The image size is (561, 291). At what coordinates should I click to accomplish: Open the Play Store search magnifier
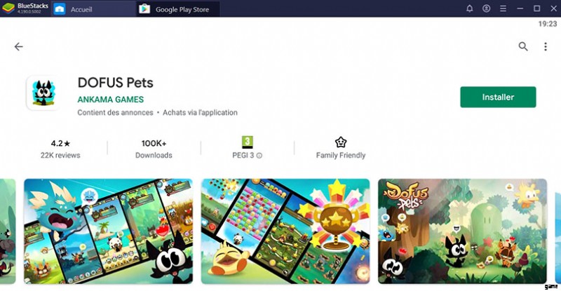click(x=523, y=46)
